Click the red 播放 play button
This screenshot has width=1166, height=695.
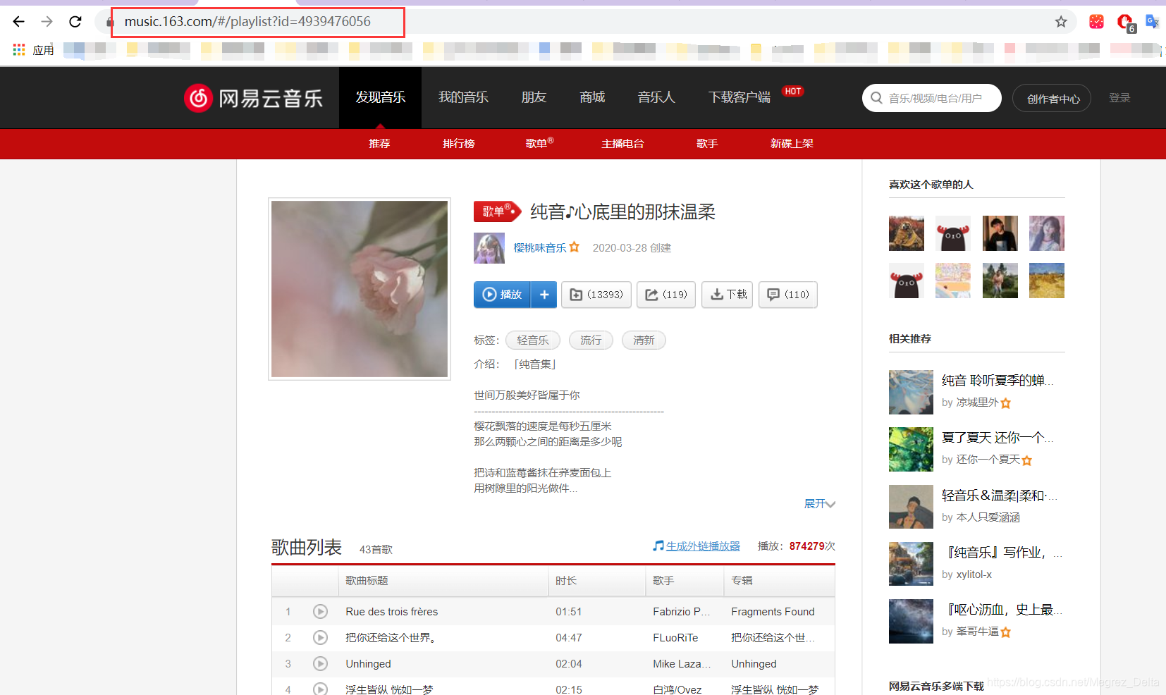502,295
